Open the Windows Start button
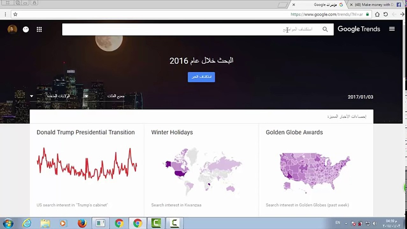Screen dimensions: 407x229 tap(8, 223)
